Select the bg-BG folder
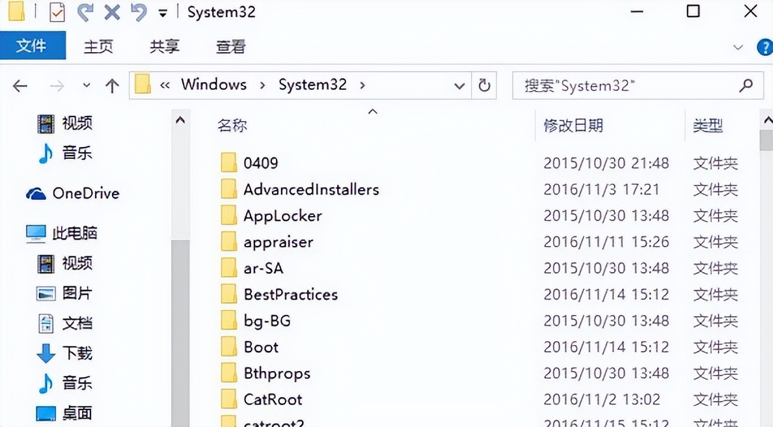The width and height of the screenshot is (773, 427). click(267, 320)
